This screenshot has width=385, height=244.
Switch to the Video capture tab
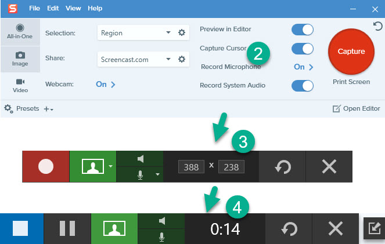tap(20, 86)
